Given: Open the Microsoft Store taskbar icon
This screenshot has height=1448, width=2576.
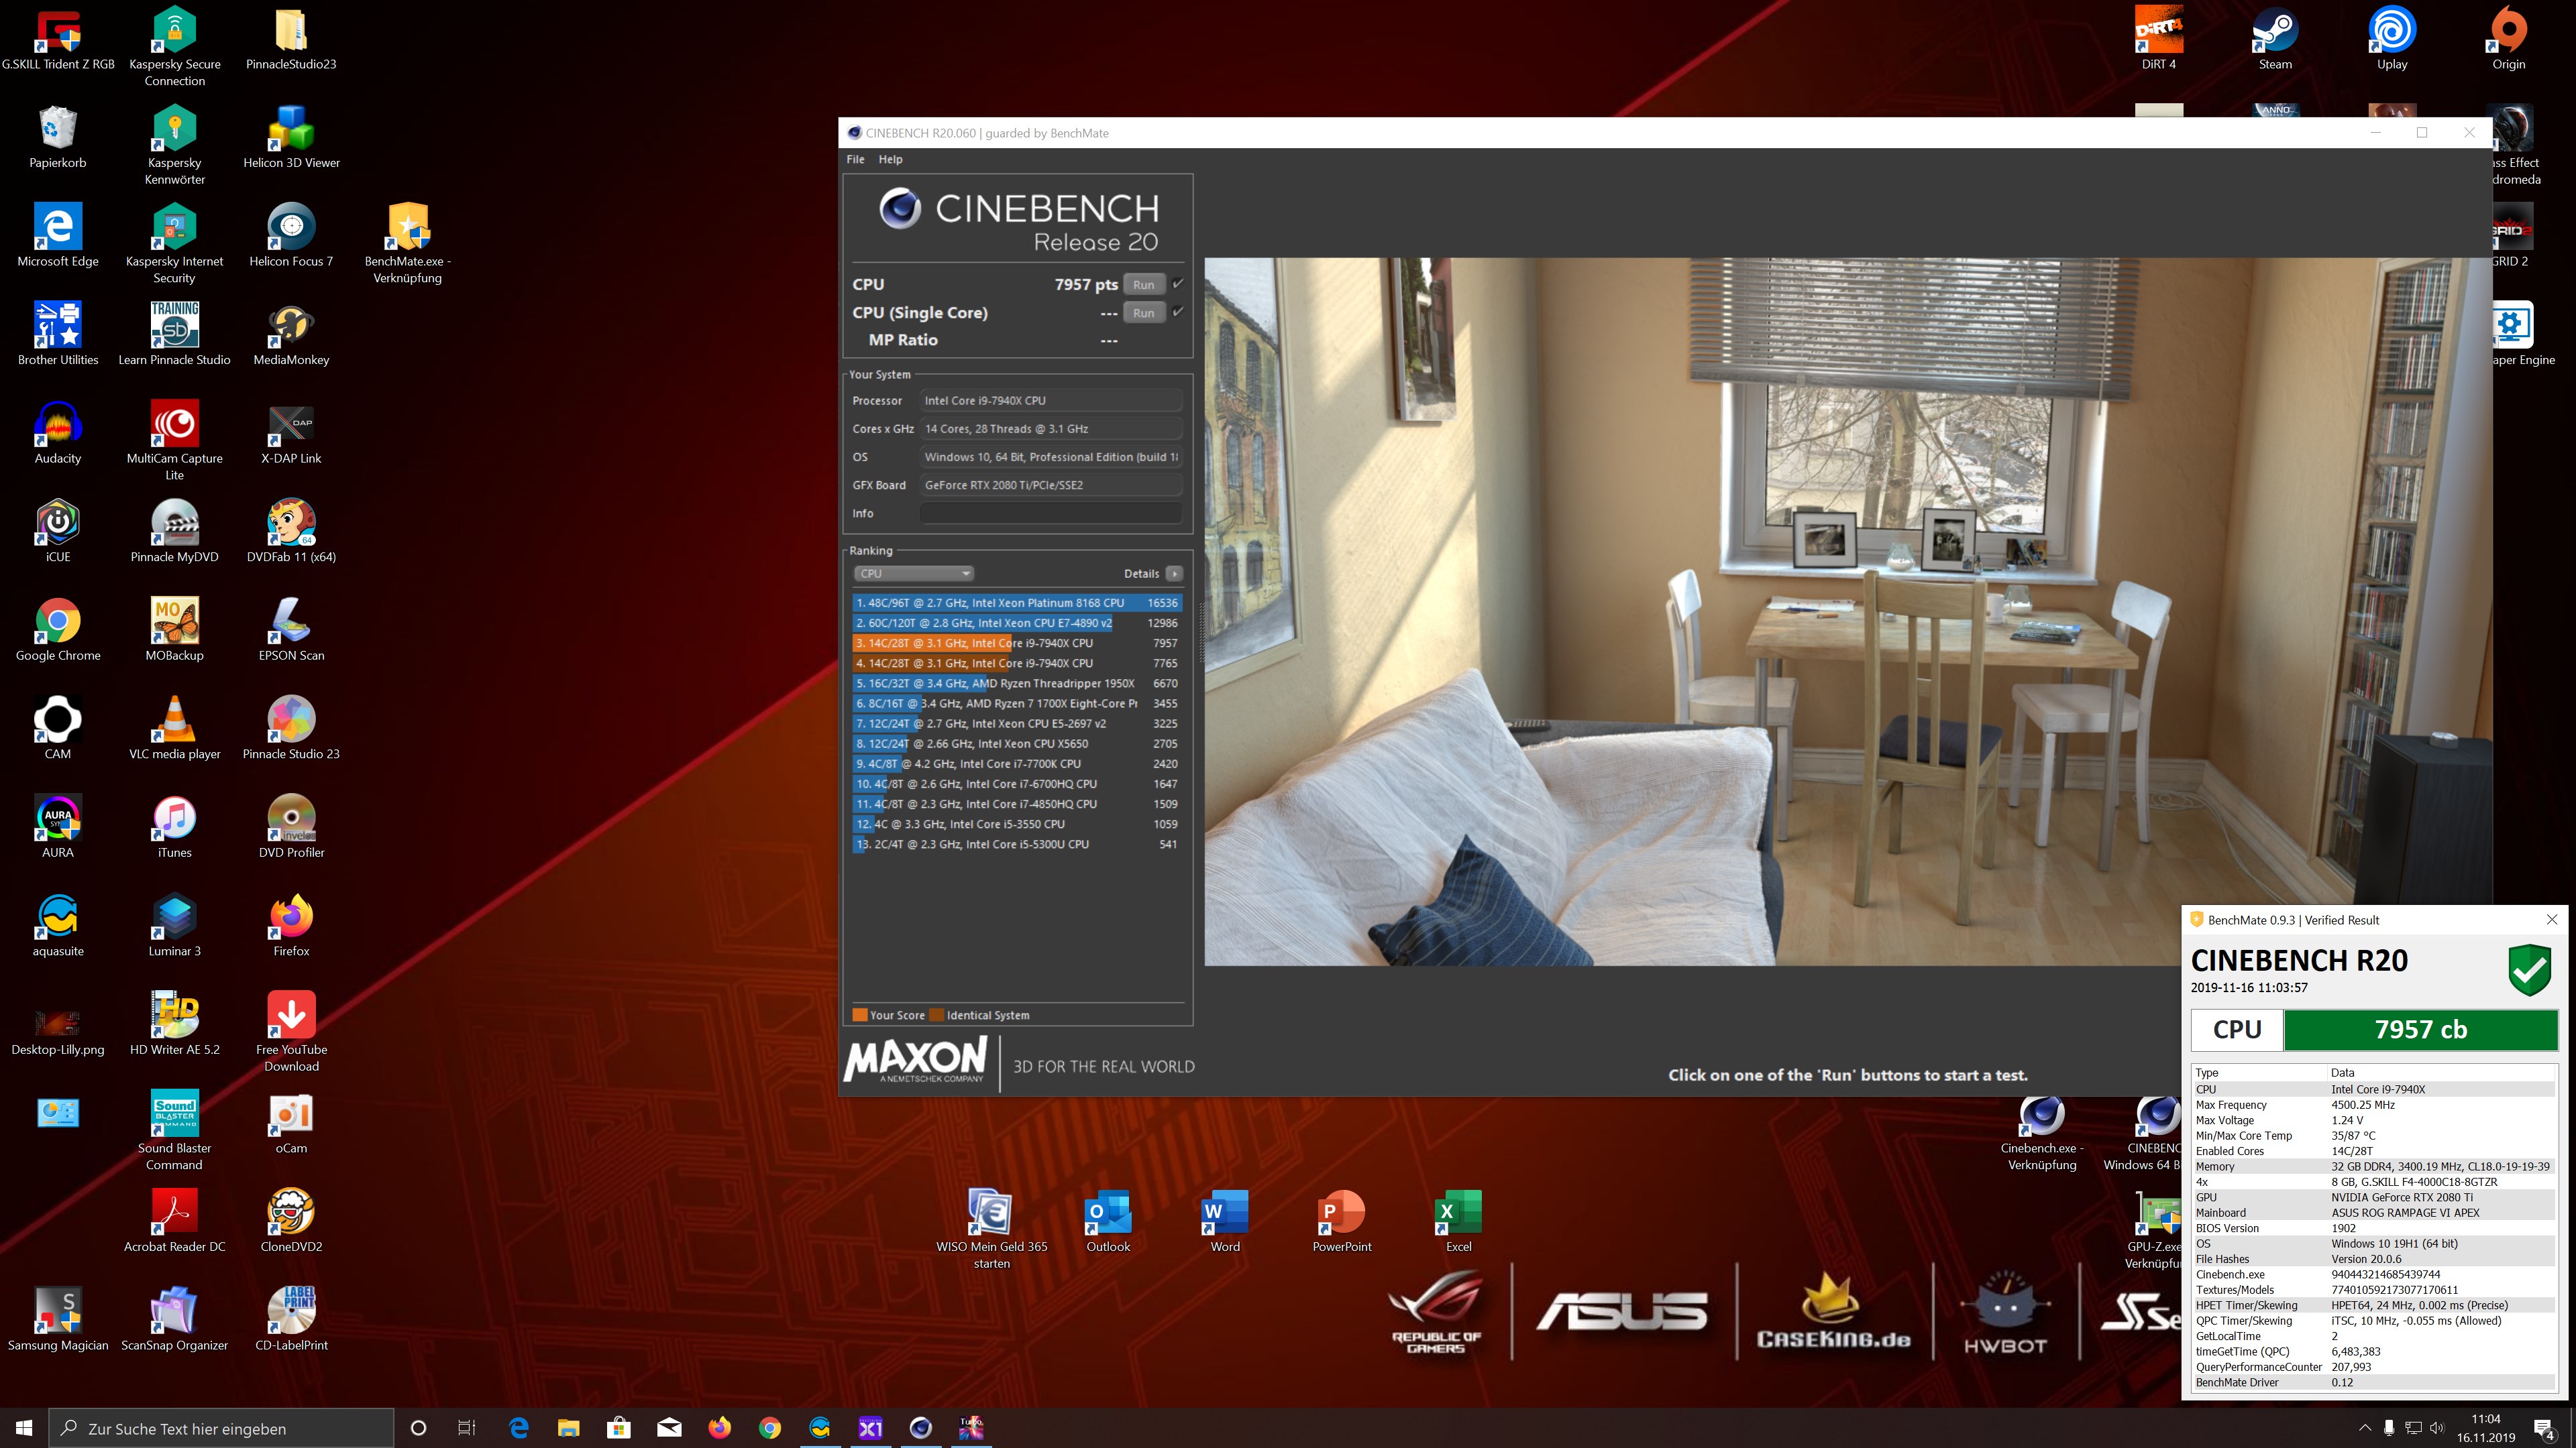Looking at the screenshot, I should (618, 1428).
